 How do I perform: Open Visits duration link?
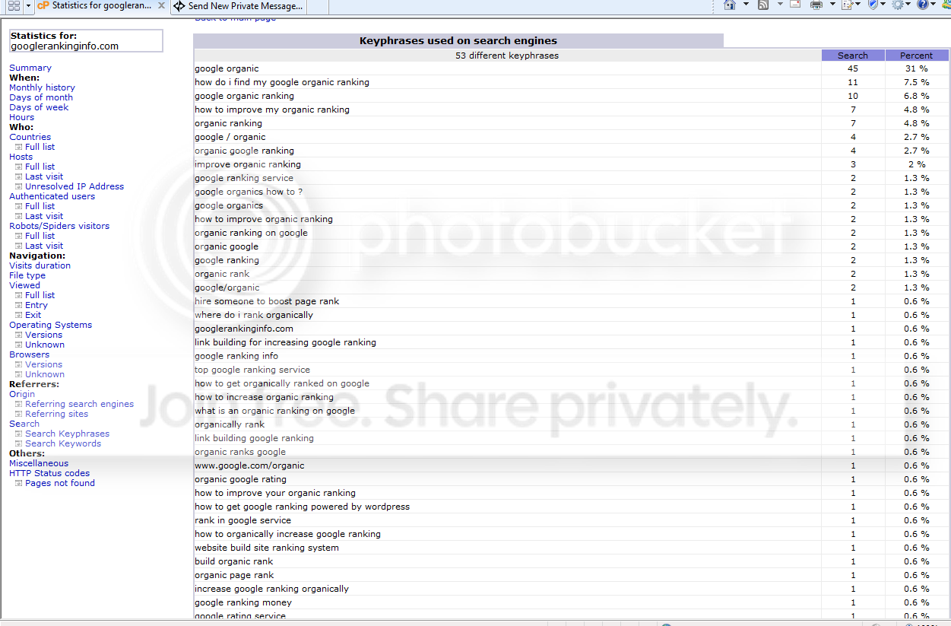point(40,265)
